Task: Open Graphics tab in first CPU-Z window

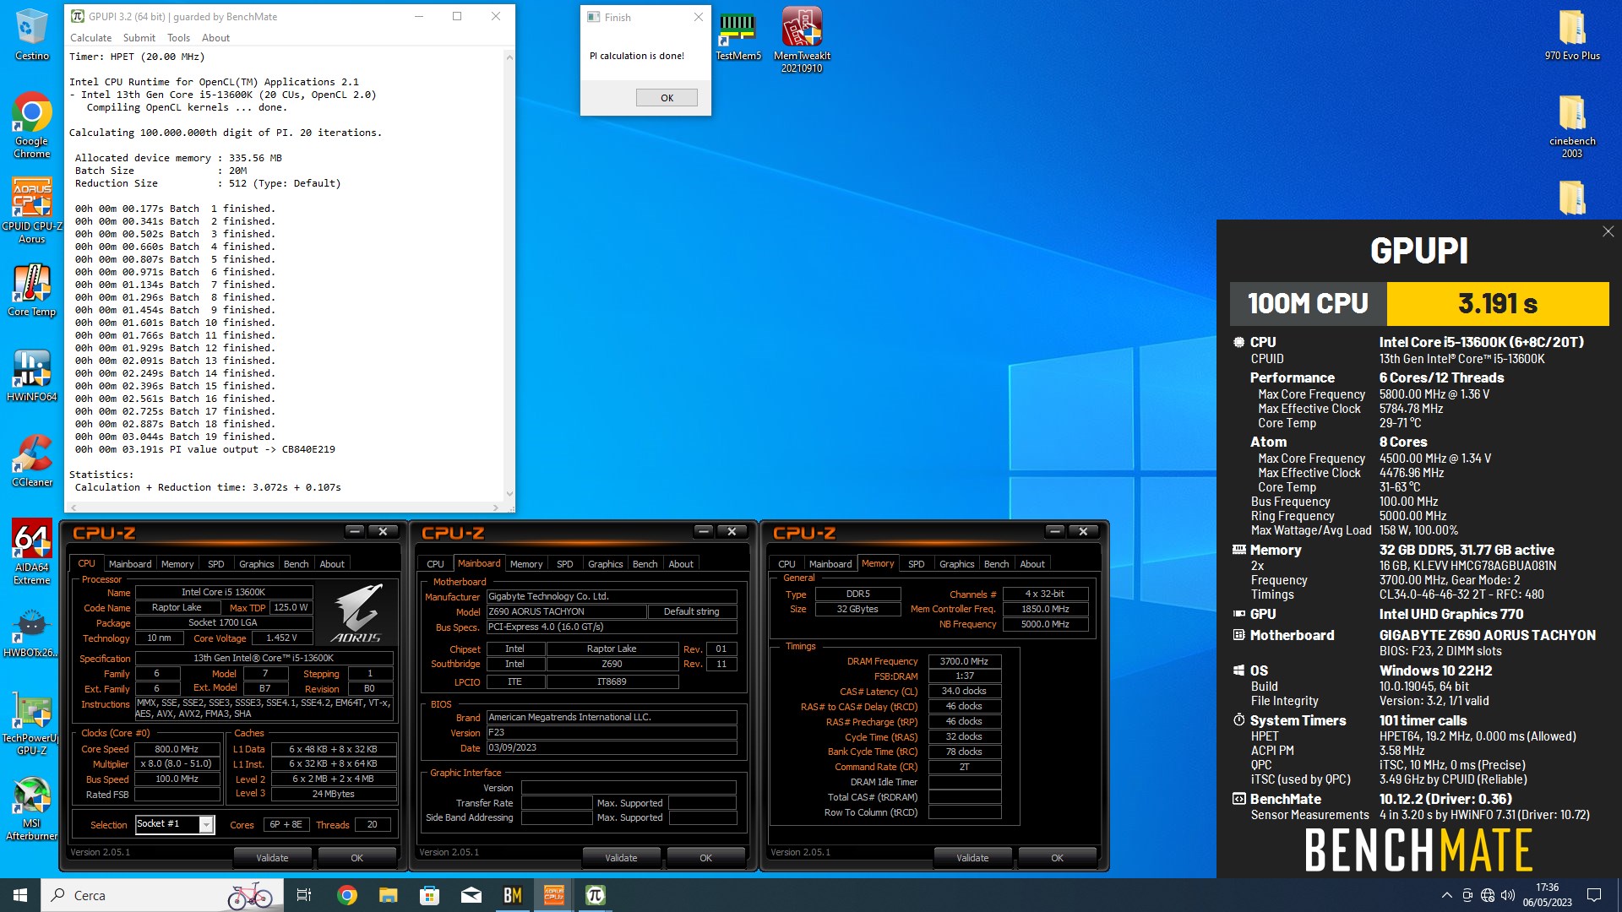Action: pos(256,564)
